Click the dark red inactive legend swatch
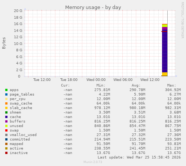Viewport: 186px width, 166px height. click(x=6, y=153)
